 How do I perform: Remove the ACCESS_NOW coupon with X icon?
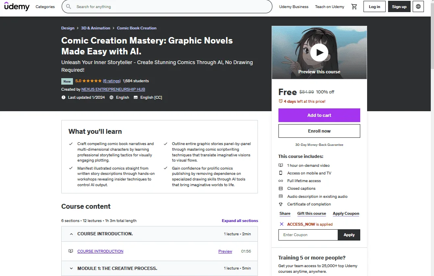[282, 224]
